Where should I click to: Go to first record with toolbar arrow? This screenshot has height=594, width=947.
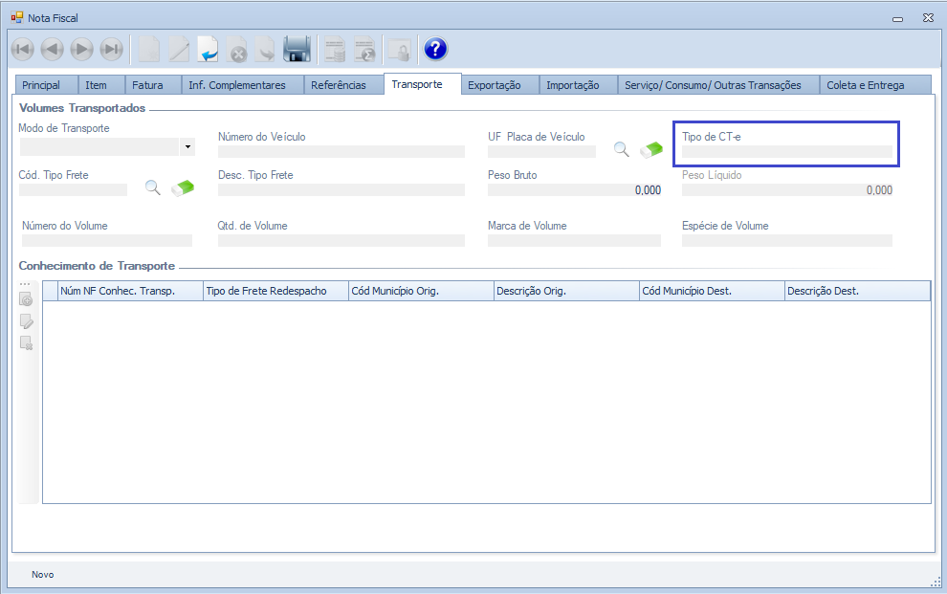23,49
